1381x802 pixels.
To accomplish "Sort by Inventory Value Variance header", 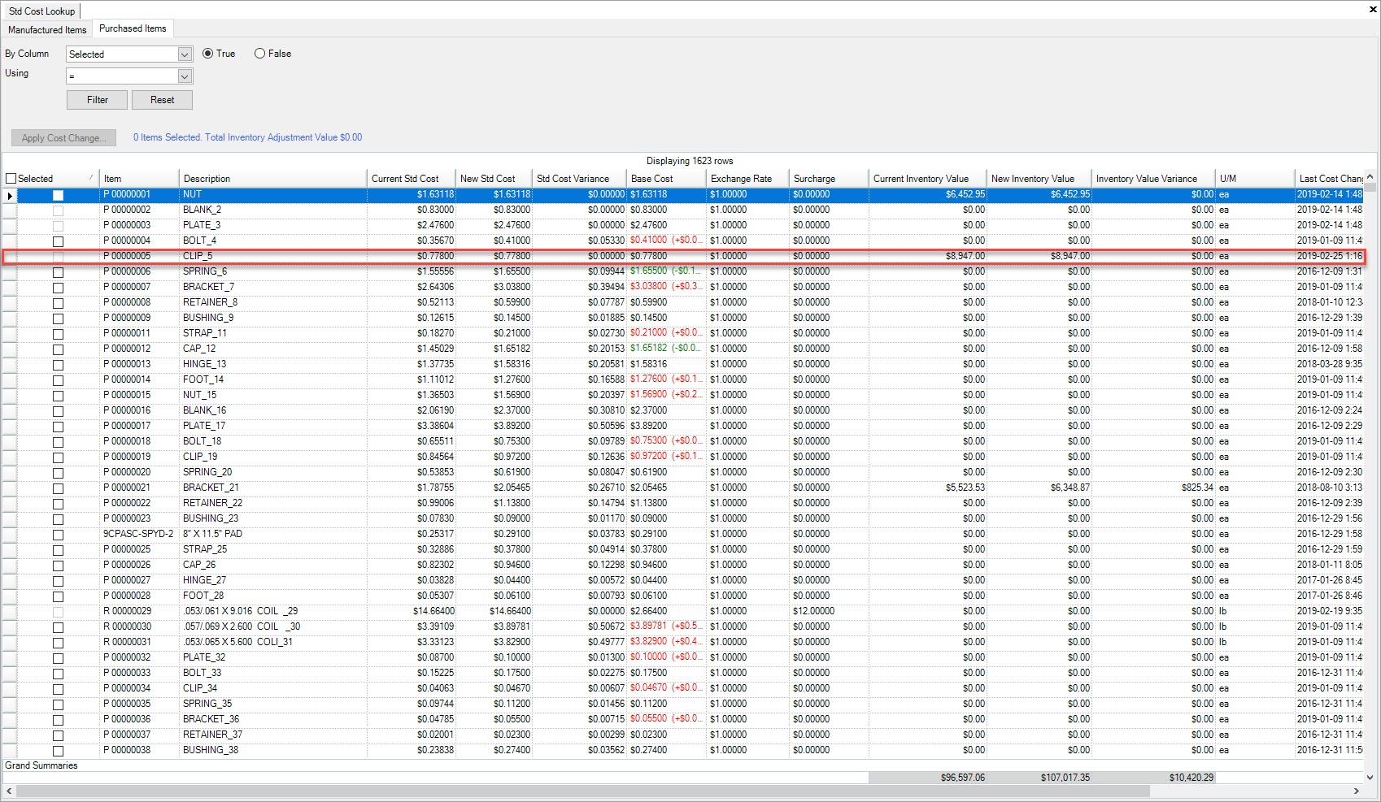I will (x=1153, y=179).
